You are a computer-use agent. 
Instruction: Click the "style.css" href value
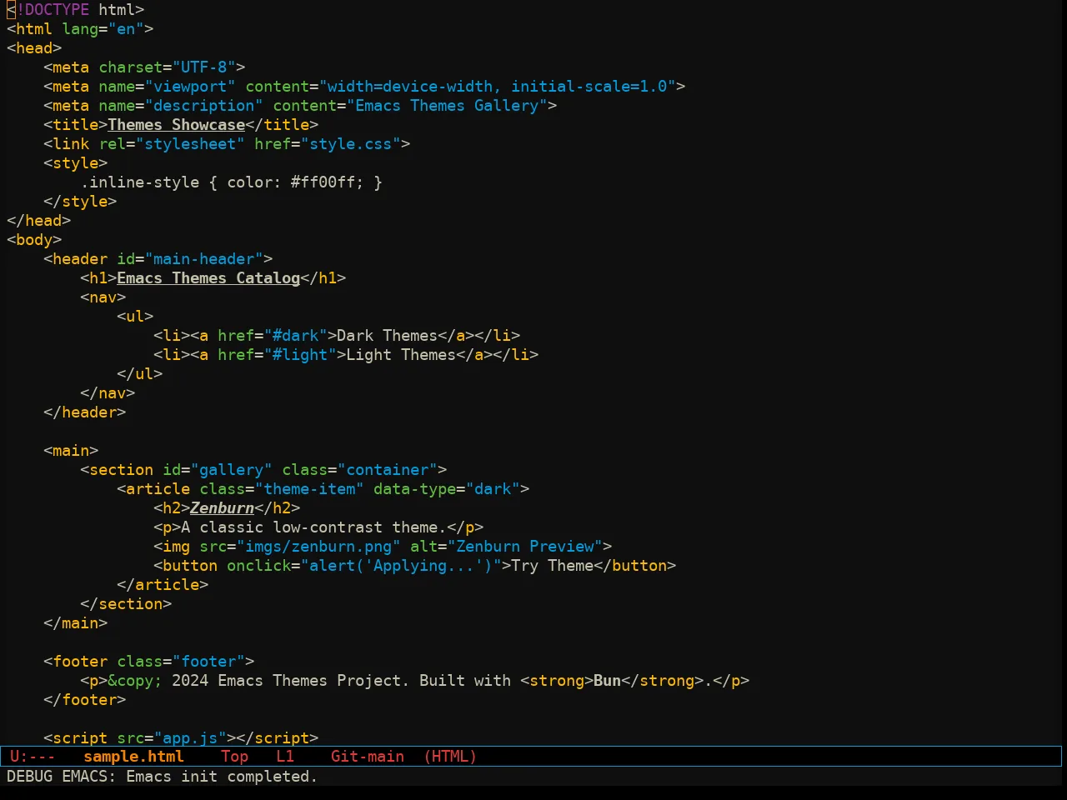tap(351, 144)
